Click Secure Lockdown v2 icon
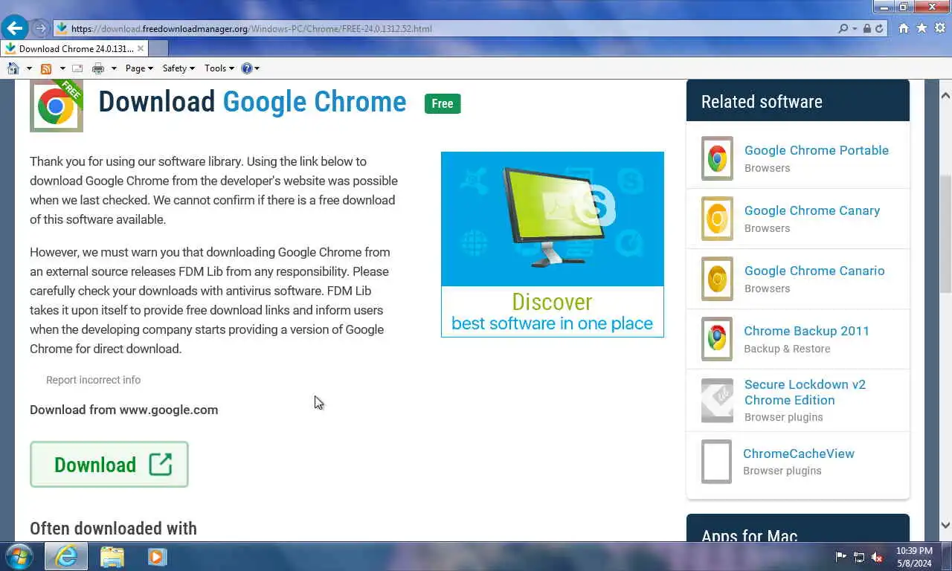 tap(717, 400)
